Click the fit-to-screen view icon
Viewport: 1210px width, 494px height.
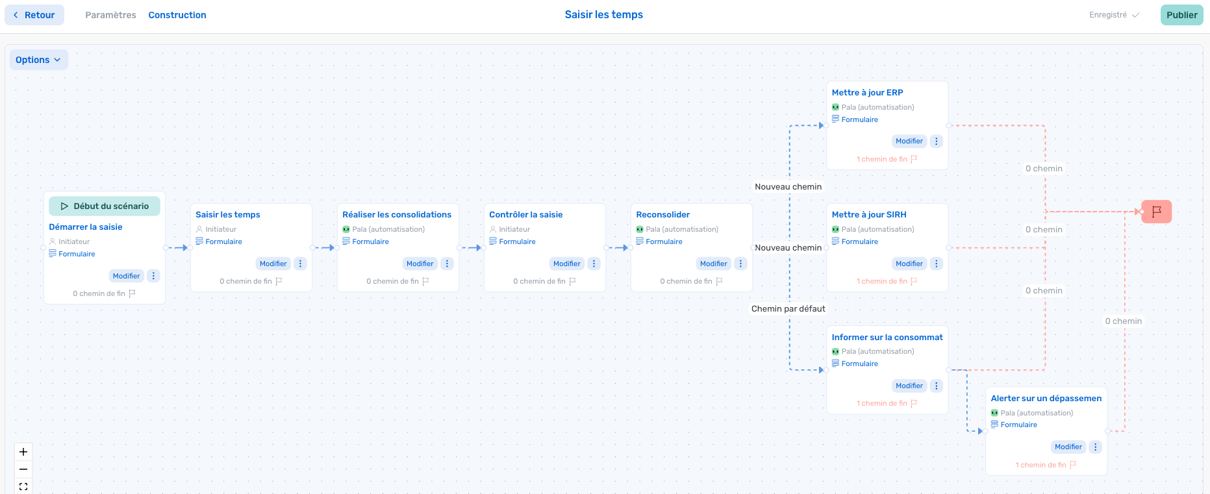[x=23, y=486]
